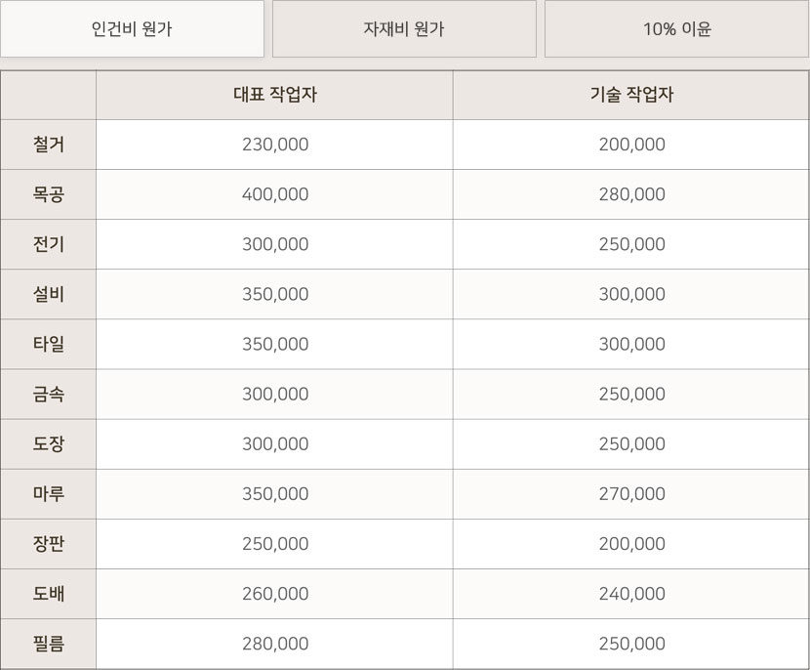This screenshot has height=670, width=810.
Task: Select the 타일 row label
Action: pyautogui.click(x=49, y=344)
